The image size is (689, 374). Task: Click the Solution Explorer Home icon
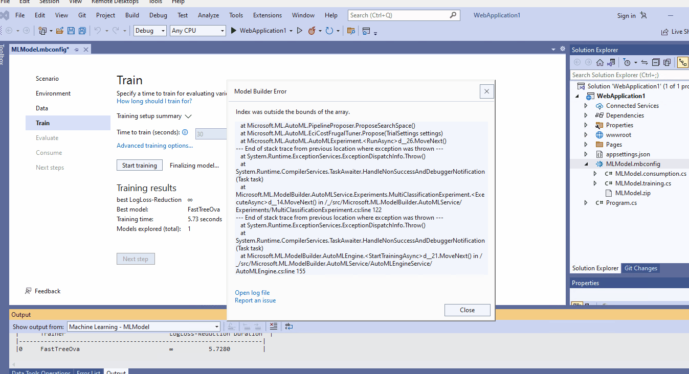(600, 62)
